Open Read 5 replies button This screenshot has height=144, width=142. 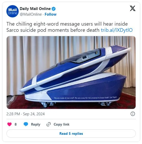[71, 133]
